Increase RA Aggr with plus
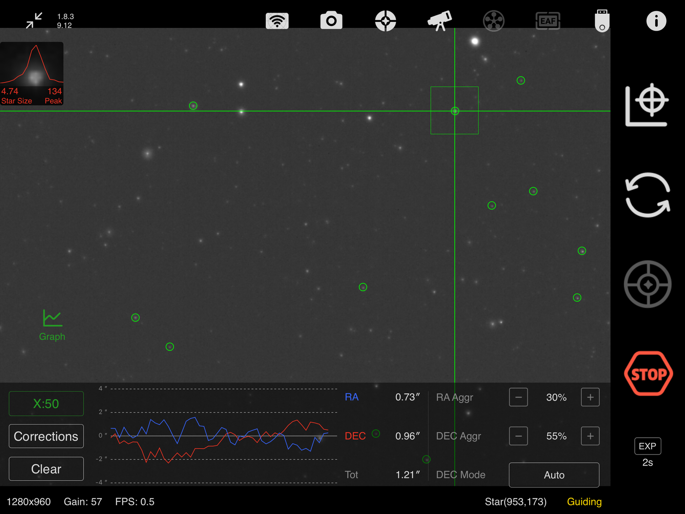The width and height of the screenshot is (685, 514). pyautogui.click(x=590, y=397)
